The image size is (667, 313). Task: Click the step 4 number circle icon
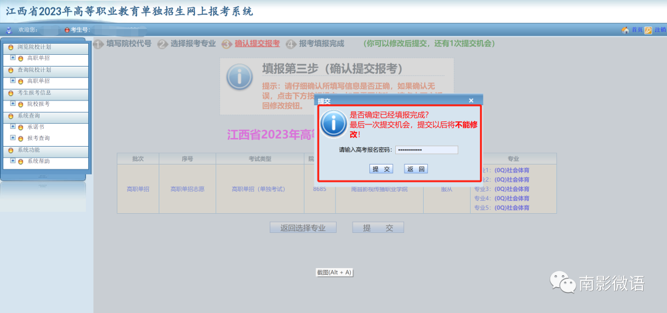pos(291,44)
